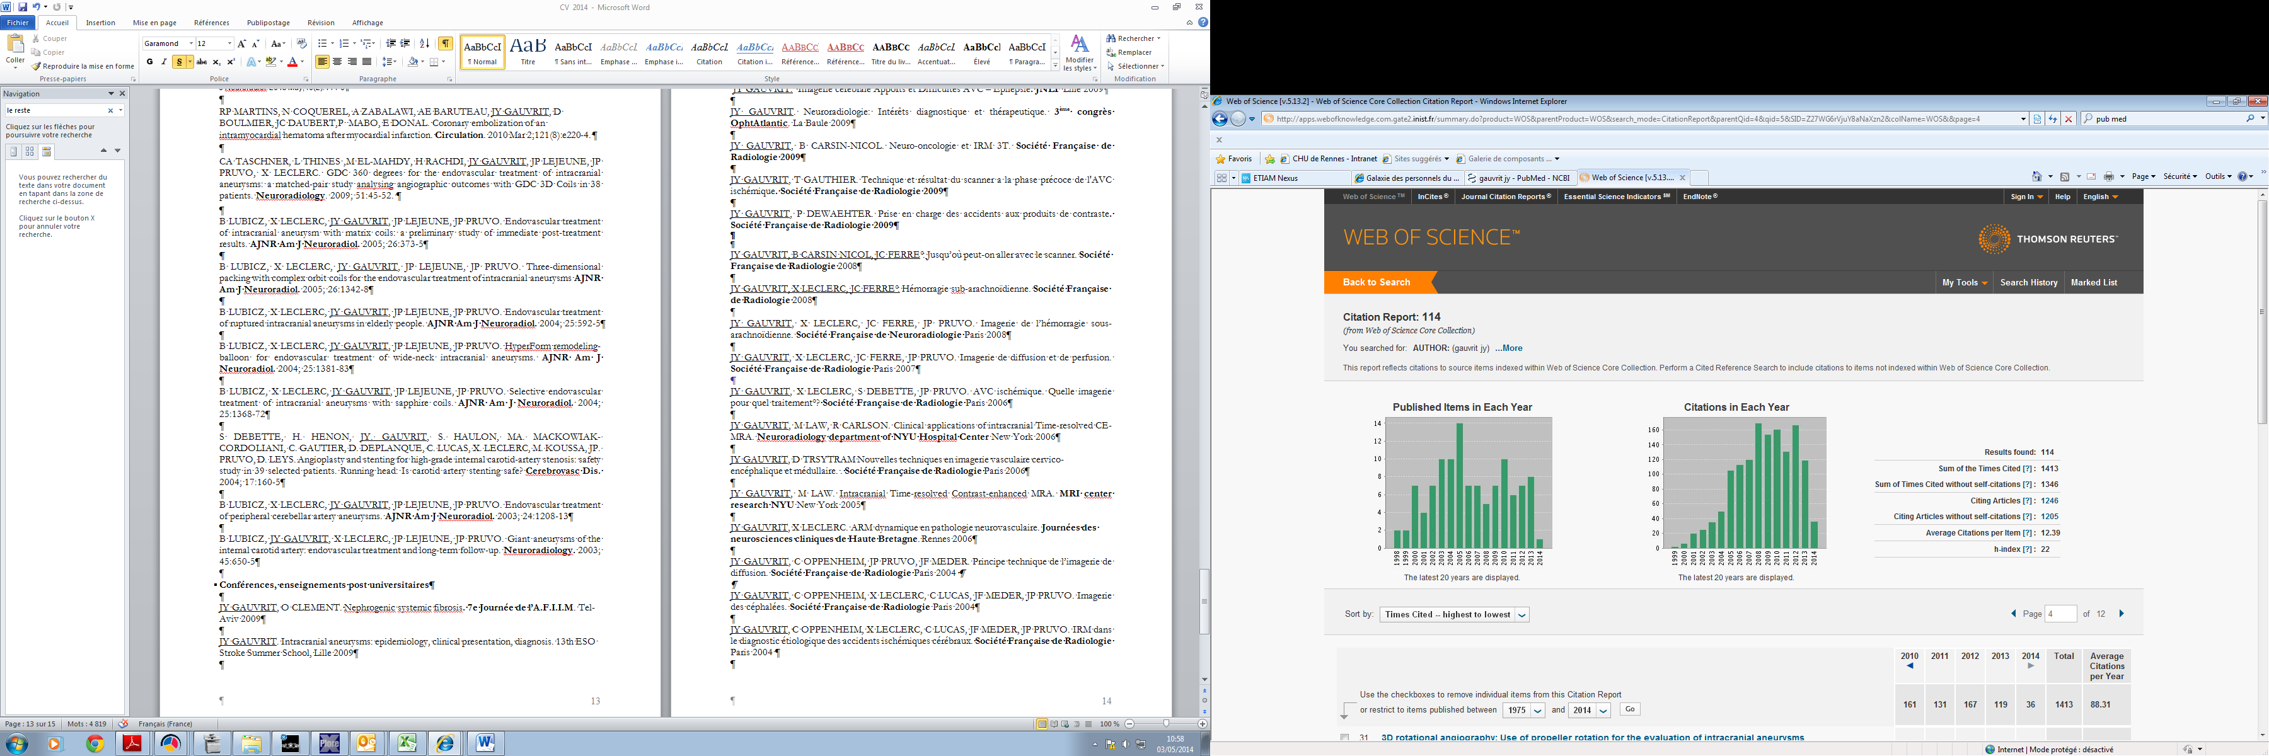Switch to Mise en page tab
This screenshot has width=2269, height=756.
(x=154, y=23)
